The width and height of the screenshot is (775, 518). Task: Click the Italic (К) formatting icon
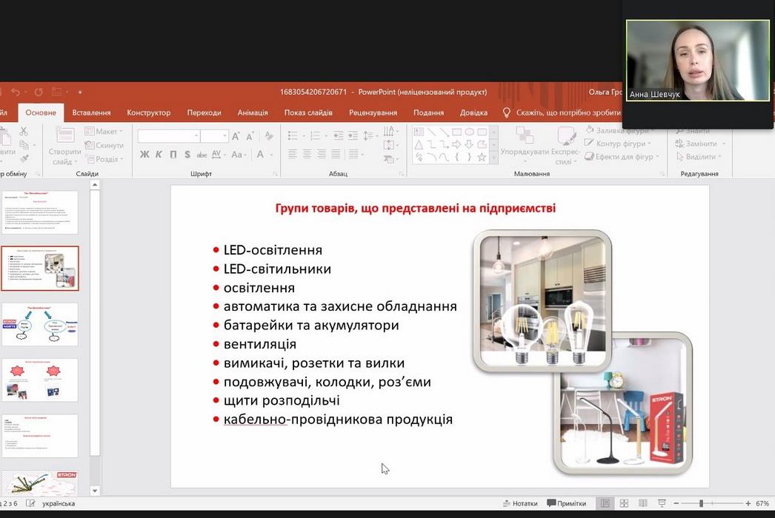(159, 155)
